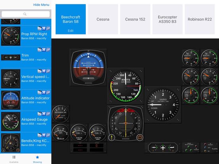This screenshot has height=164, width=219.
Task: Switch to the Available tab
Action: pos(14,159)
